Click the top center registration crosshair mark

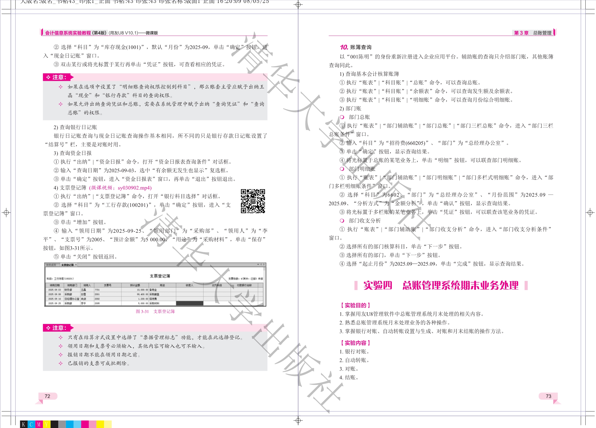click(298, 5)
